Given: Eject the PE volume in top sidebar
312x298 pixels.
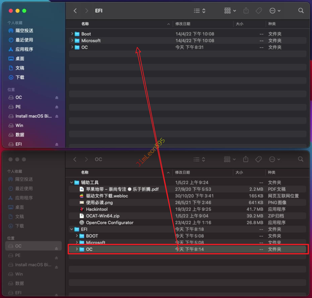Looking at the screenshot, I should pyautogui.click(x=57, y=107).
